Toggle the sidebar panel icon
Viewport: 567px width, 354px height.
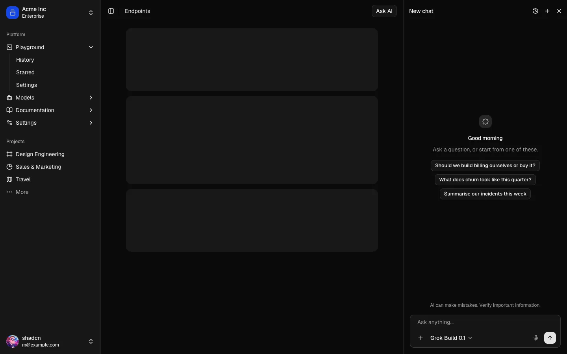click(111, 11)
